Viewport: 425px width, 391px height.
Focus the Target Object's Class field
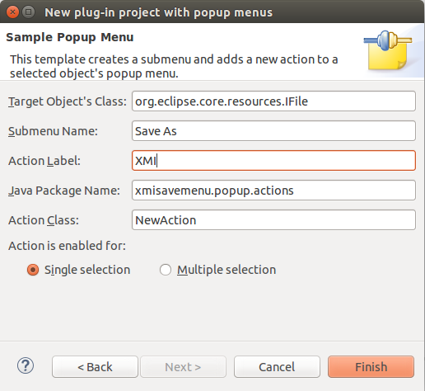click(x=273, y=101)
